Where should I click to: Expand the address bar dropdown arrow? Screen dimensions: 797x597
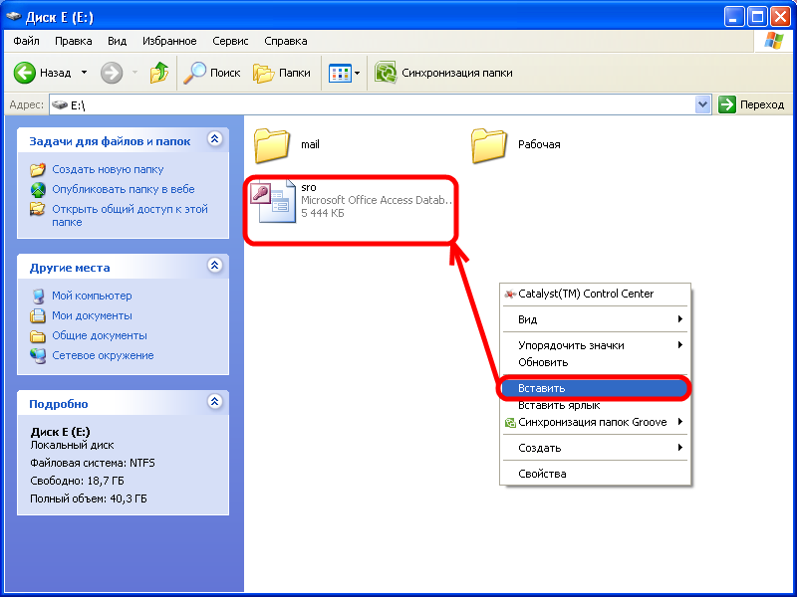(703, 104)
